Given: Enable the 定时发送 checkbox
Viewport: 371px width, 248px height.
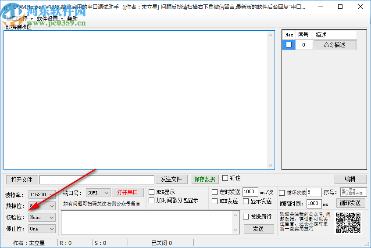Looking at the screenshot, I should coord(214,192).
